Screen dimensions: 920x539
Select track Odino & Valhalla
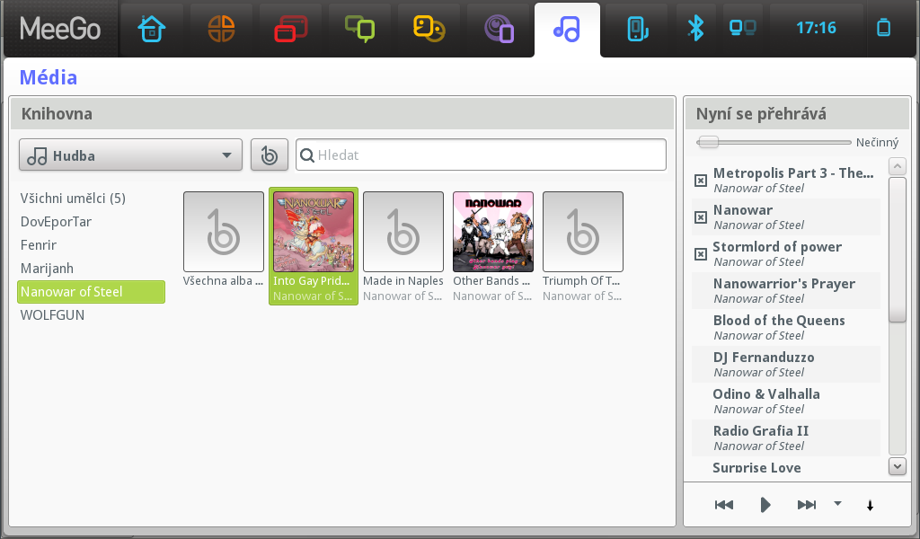(x=786, y=402)
